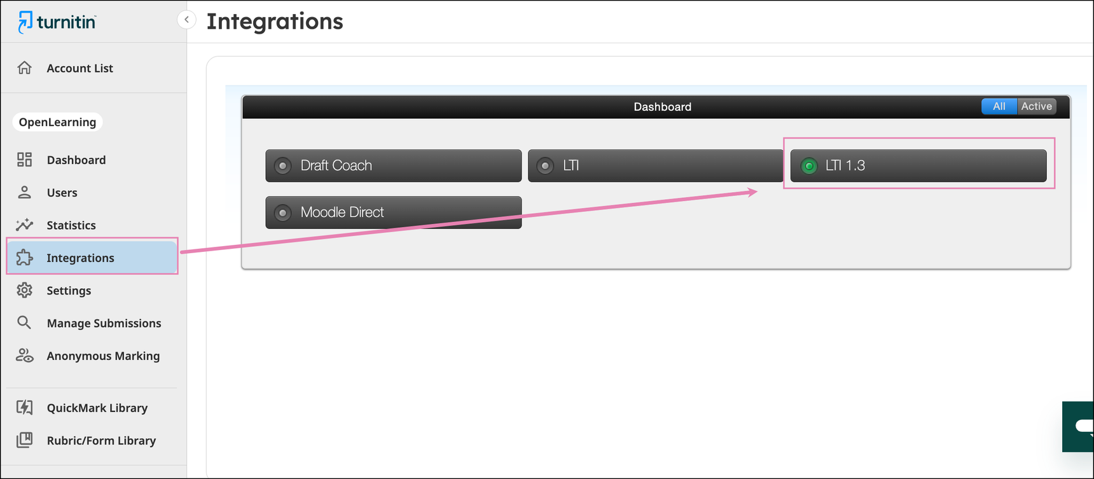Select the OpenLearning account label

point(57,122)
